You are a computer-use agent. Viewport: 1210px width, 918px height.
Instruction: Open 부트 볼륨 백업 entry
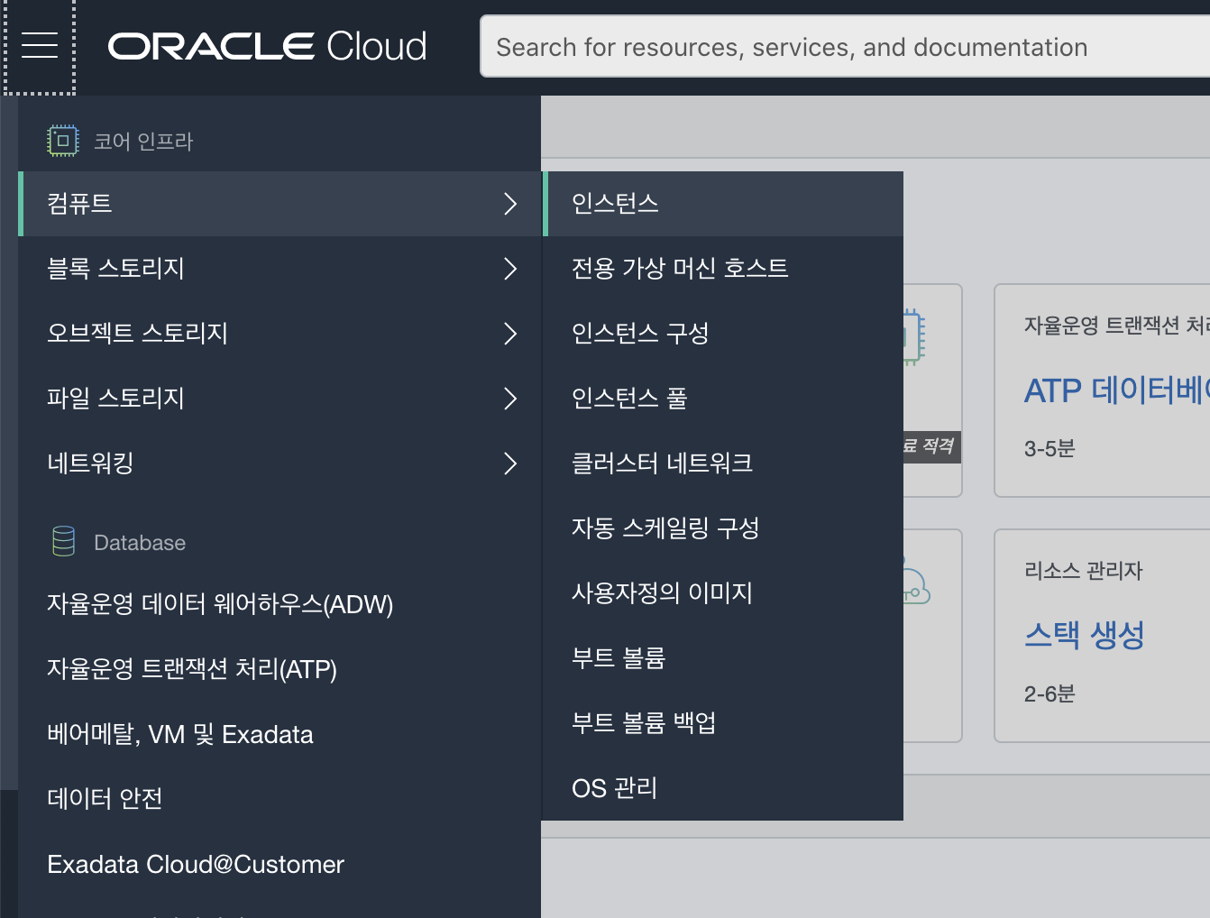pos(723,723)
